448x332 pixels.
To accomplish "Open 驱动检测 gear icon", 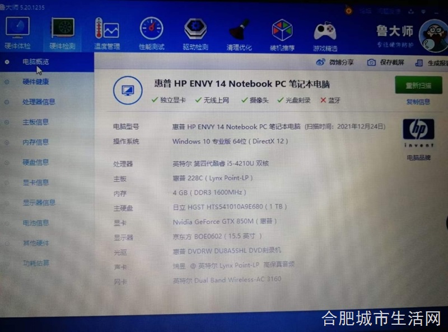I will 195,29.
